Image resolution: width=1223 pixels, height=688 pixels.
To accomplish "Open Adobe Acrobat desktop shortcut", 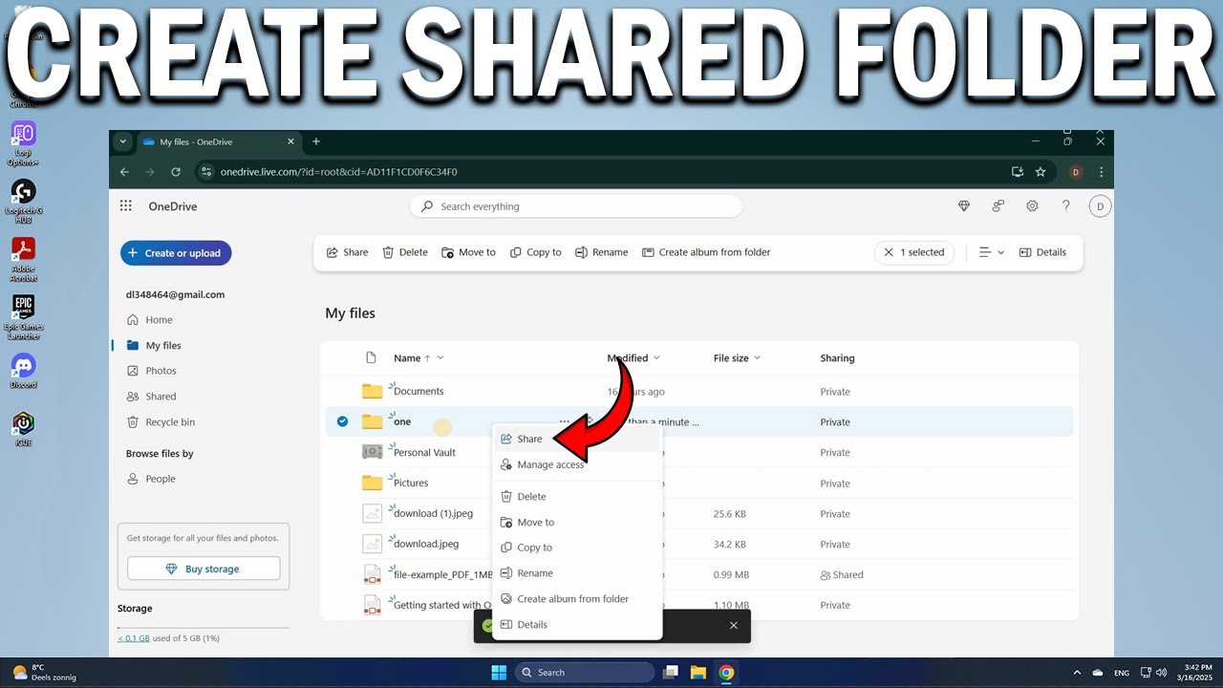I will [x=24, y=259].
